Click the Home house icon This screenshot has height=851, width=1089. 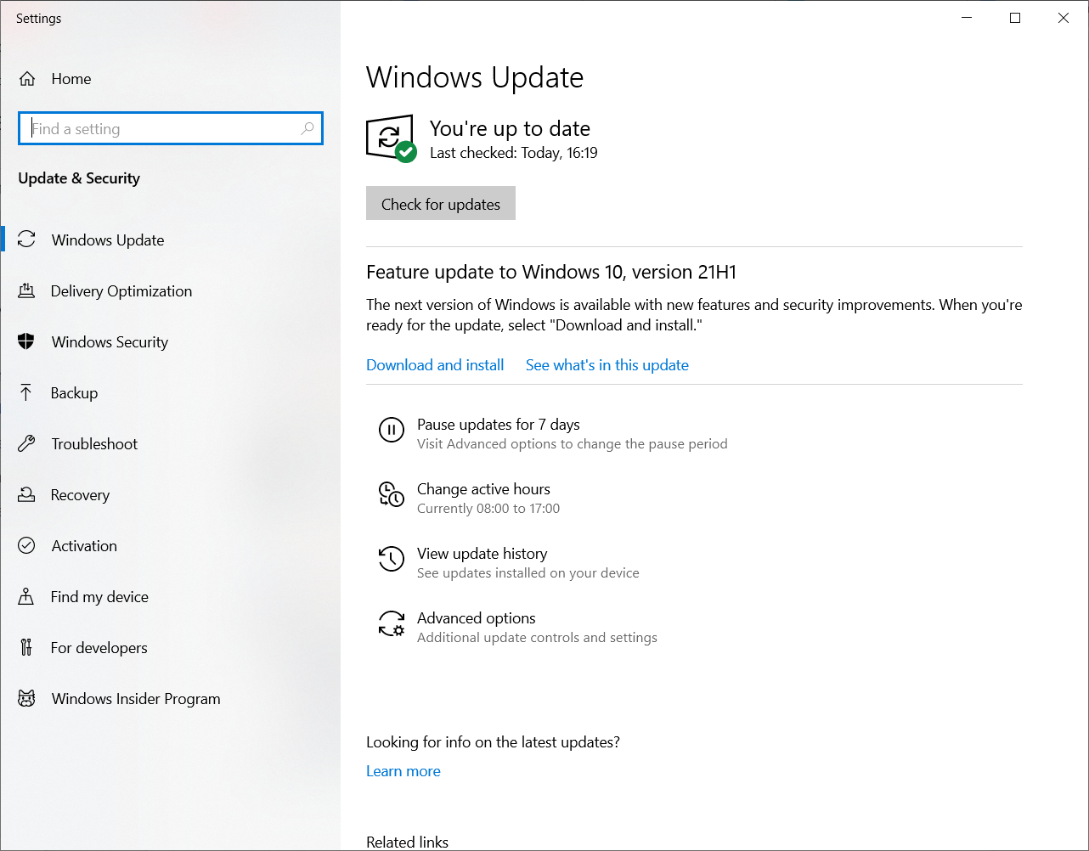(27, 79)
